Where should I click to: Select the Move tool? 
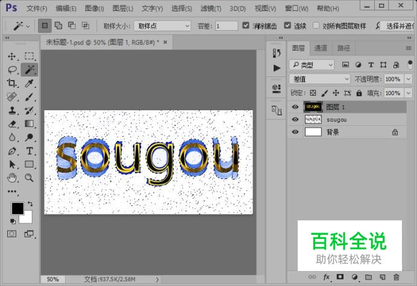tap(12, 57)
